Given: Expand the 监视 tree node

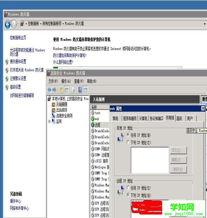Looking at the screenshot, I should tap(49, 122).
